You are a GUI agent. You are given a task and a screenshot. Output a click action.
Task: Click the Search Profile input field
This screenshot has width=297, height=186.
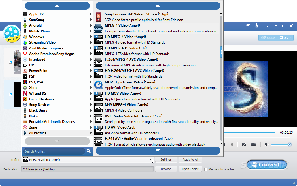coord(54,151)
